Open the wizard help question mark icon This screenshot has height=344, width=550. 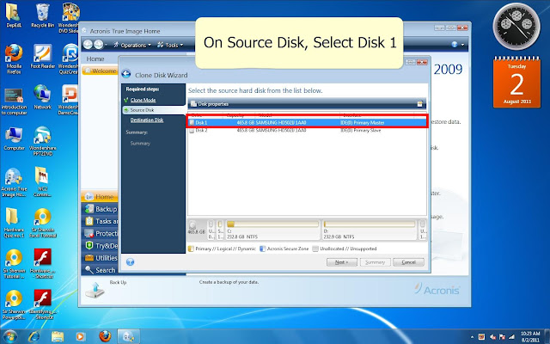pos(130,261)
